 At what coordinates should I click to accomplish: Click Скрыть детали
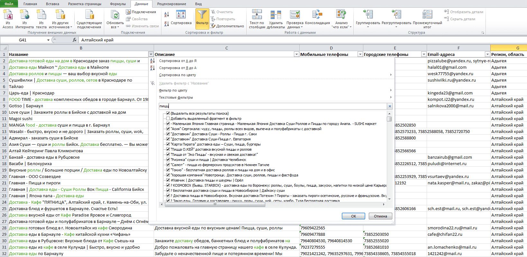(x=460, y=19)
